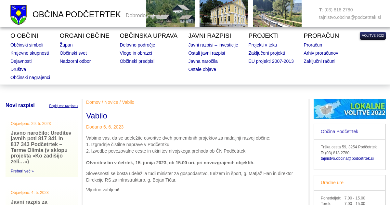Open the Župan menu item
Image resolution: width=390 pixels, height=205 pixels.
66,45
